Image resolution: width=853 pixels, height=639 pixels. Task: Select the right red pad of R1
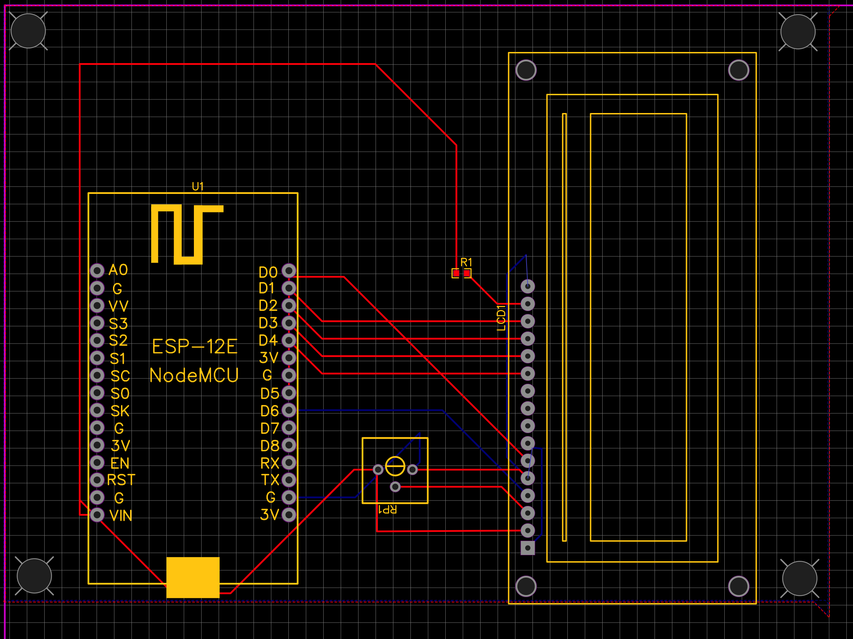click(467, 273)
